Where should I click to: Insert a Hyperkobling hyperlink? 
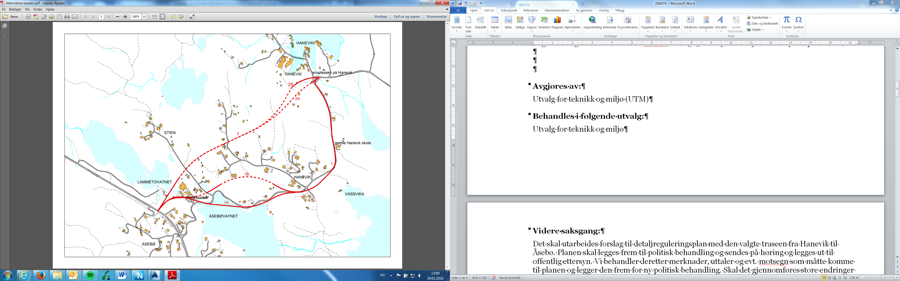(x=593, y=23)
